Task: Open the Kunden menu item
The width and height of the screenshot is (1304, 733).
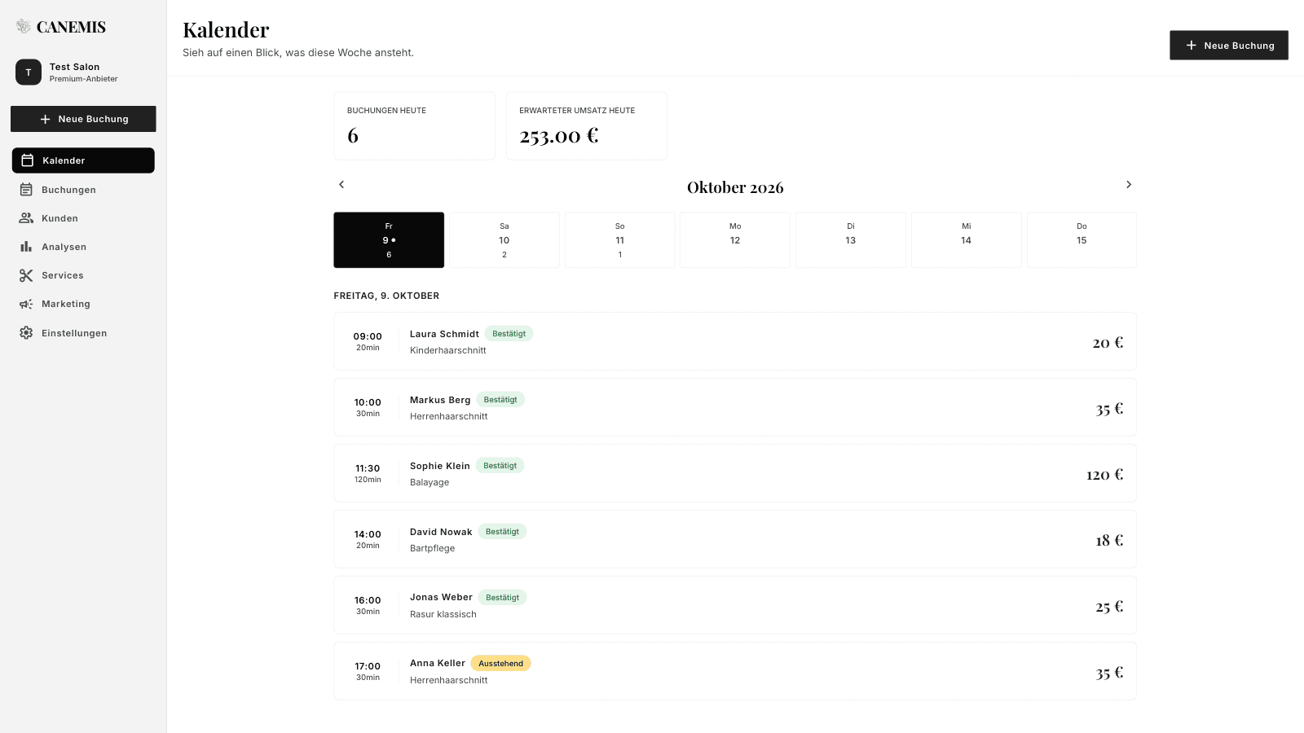Action: point(83,218)
